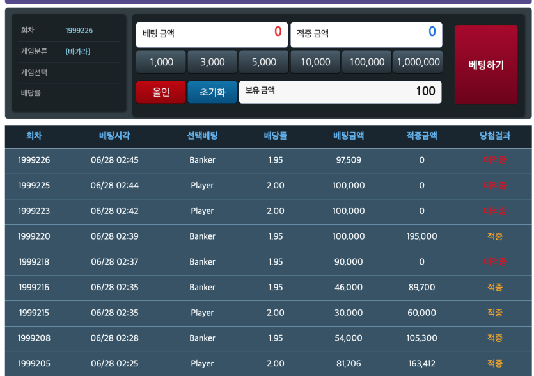Screen dimensions: 534x376
Task: Click the 배당률 table column header
Action: click(276, 135)
